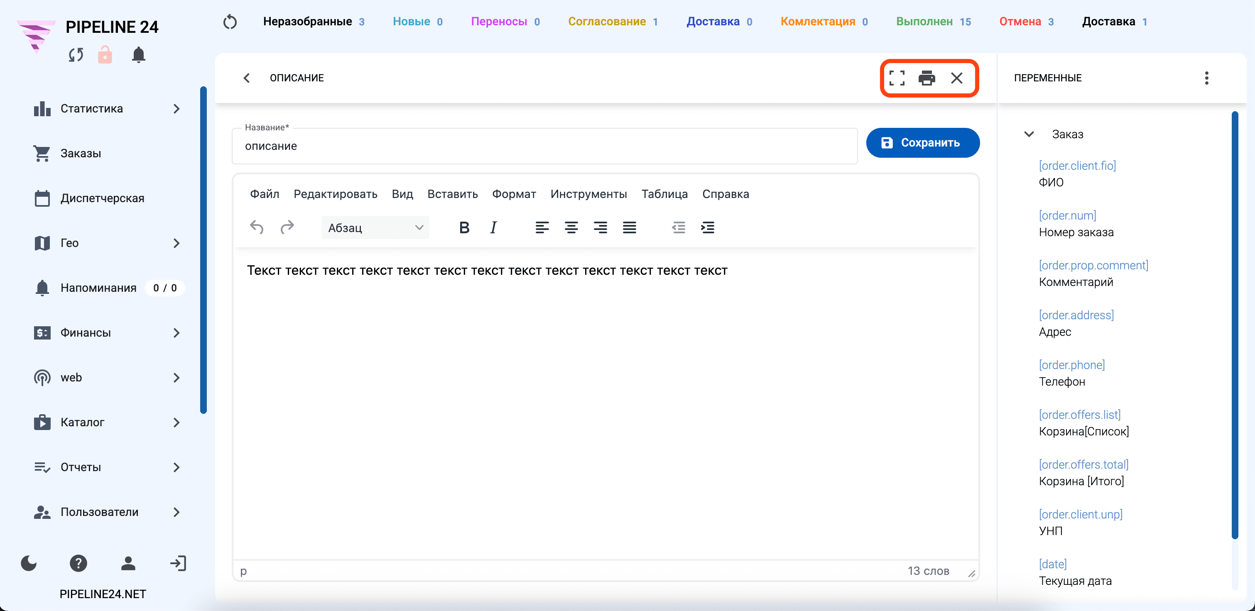Redo the edit in editor toolbar
This screenshot has width=1255, height=611.
(287, 227)
